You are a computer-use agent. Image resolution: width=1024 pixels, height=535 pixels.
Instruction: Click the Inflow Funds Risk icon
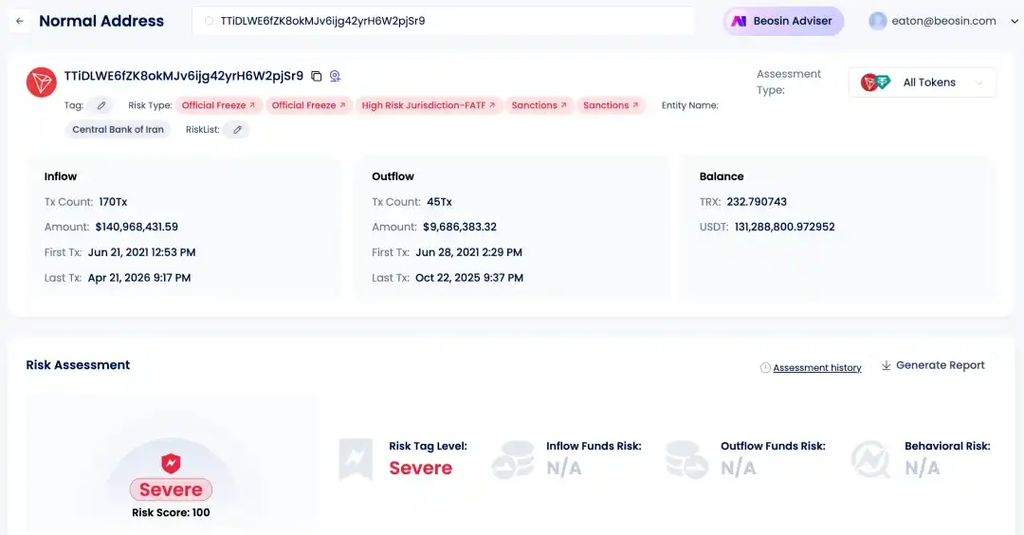[x=513, y=459]
